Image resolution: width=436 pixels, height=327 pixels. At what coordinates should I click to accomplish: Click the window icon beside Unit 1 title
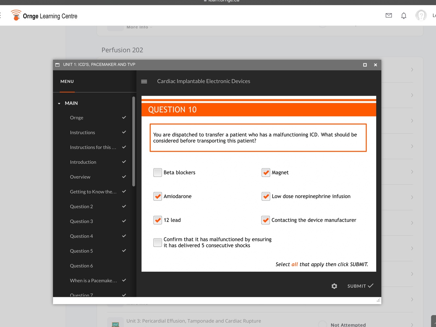pos(58,65)
